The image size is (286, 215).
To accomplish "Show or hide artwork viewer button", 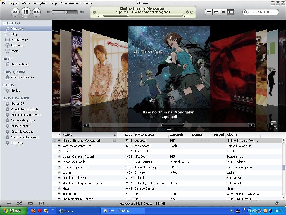I will point(41,203).
